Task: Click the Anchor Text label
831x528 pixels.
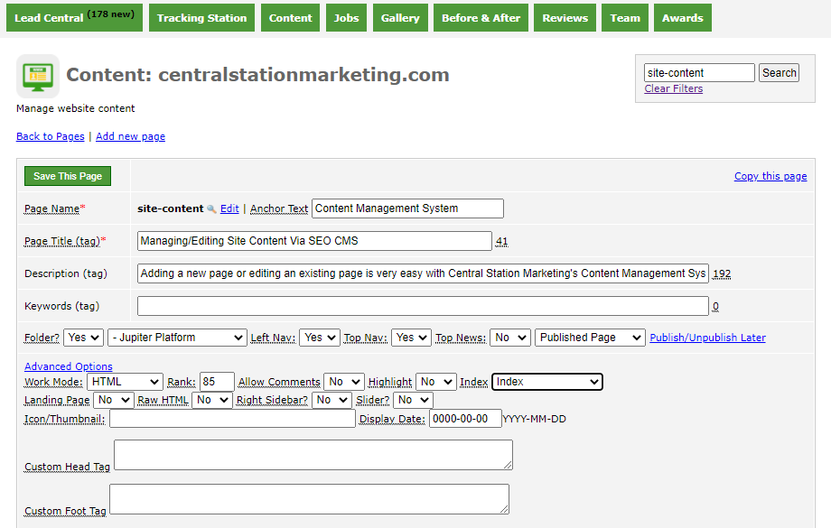Action: coord(279,208)
